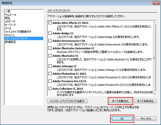Click the すべてを無効化 button
The image size is (161, 125).
point(120,101)
